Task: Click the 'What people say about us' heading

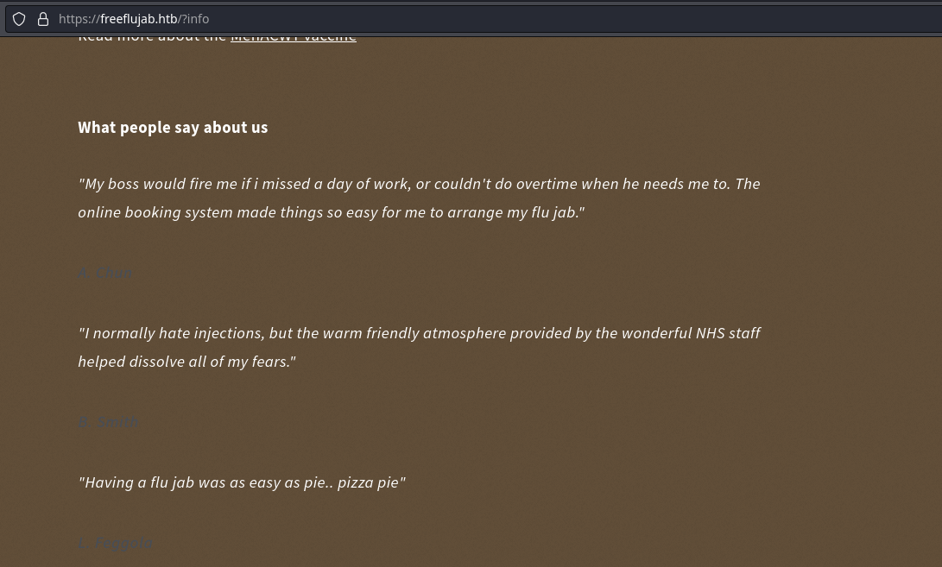Action: [x=173, y=128]
